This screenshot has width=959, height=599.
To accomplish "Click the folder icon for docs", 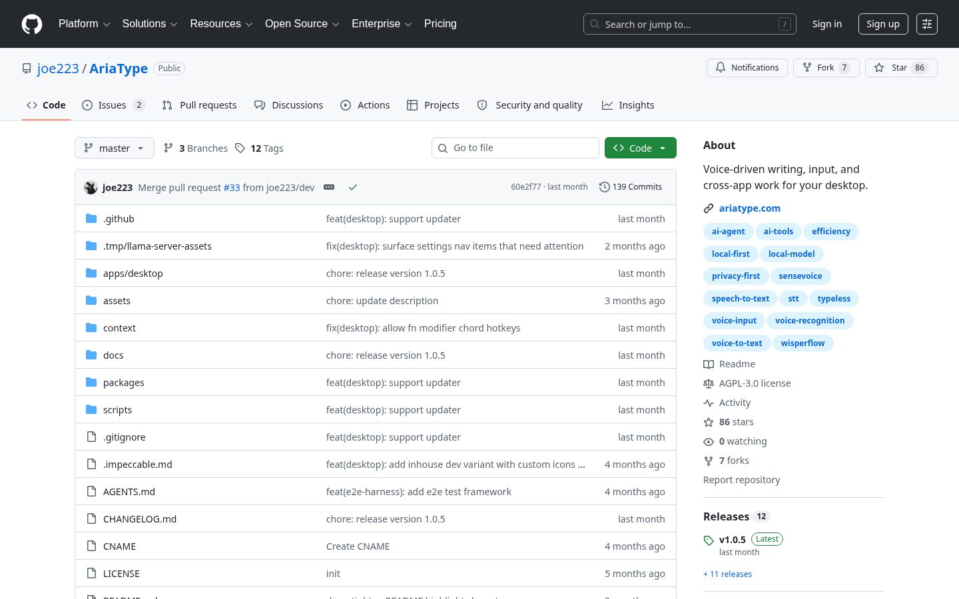I will (x=91, y=355).
